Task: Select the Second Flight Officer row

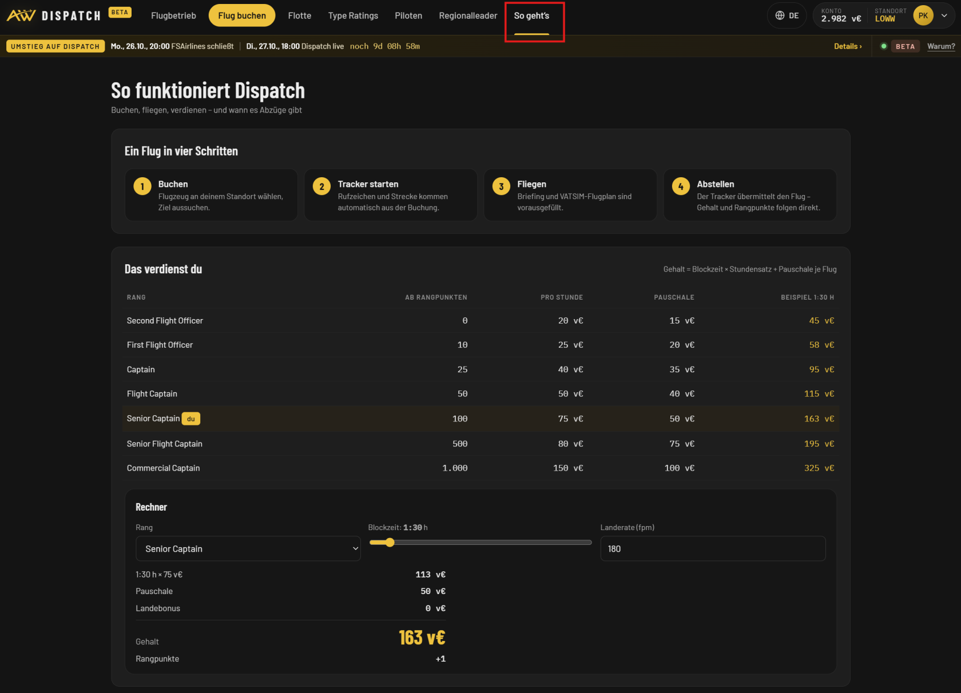Action: coord(480,321)
